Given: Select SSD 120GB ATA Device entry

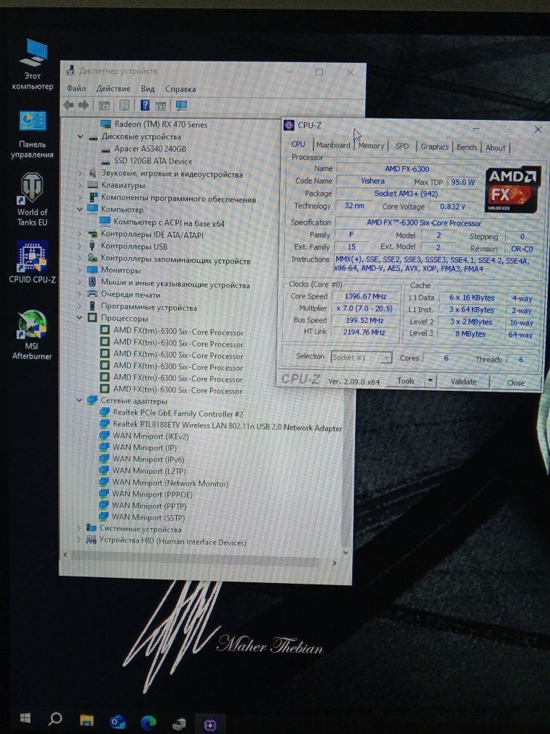Looking at the screenshot, I should (153, 160).
